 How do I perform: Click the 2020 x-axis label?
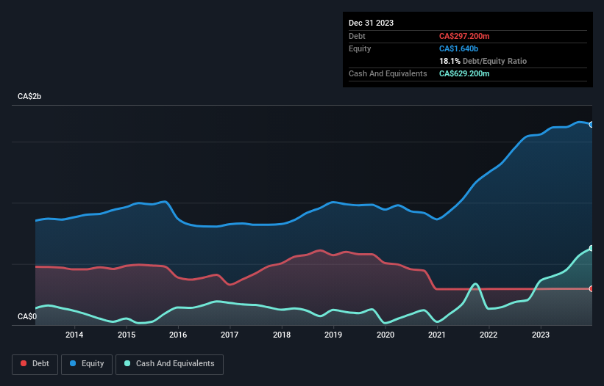point(386,335)
